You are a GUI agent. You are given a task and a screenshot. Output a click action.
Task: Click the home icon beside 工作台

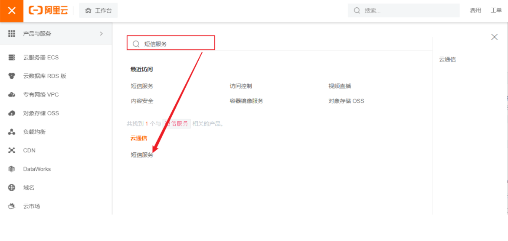(88, 10)
